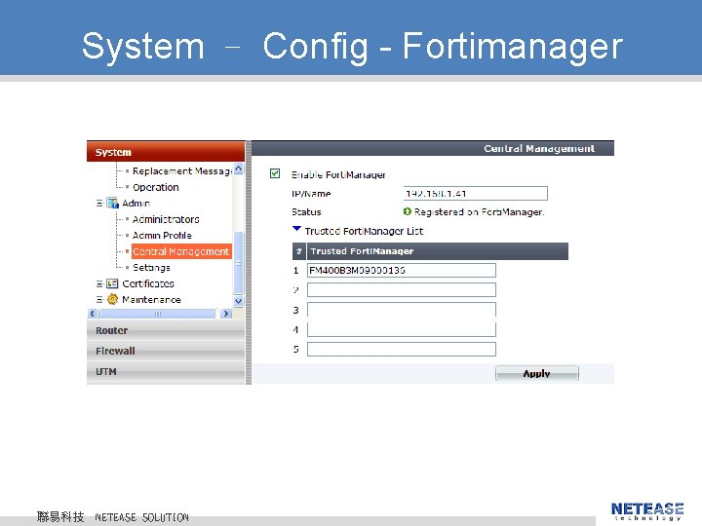Expand the Maintenance tree node
This screenshot has height=526, width=702.
tap(99, 300)
